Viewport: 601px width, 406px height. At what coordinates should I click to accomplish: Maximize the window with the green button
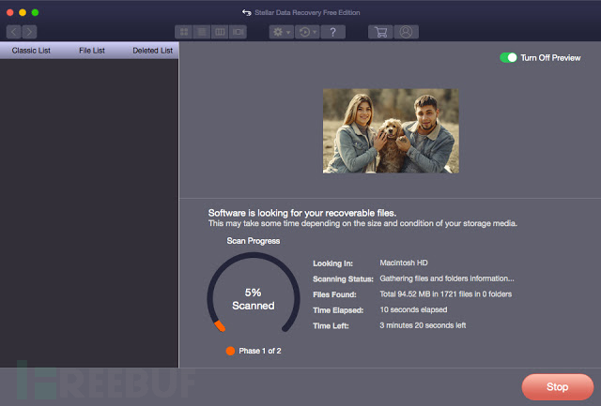point(35,12)
